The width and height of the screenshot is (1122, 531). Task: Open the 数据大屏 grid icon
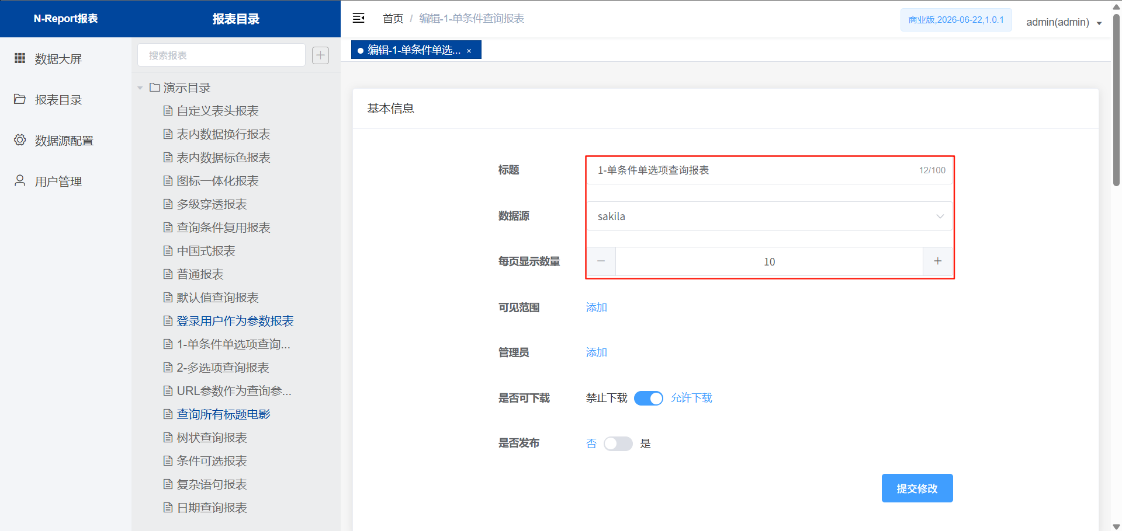(x=20, y=58)
